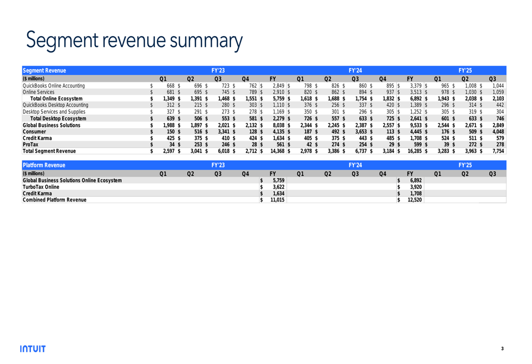Select Global Business Solutions value 8,038
The width and height of the screenshot is (532, 364).
tap(279, 125)
